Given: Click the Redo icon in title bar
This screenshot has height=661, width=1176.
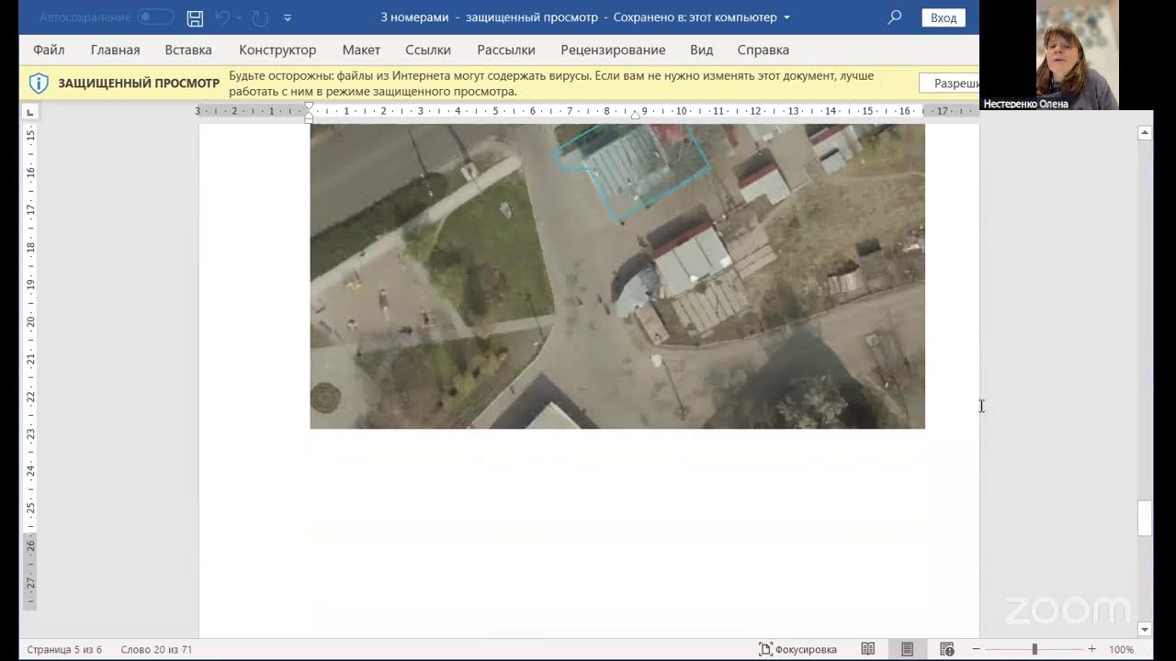Looking at the screenshot, I should (x=260, y=17).
